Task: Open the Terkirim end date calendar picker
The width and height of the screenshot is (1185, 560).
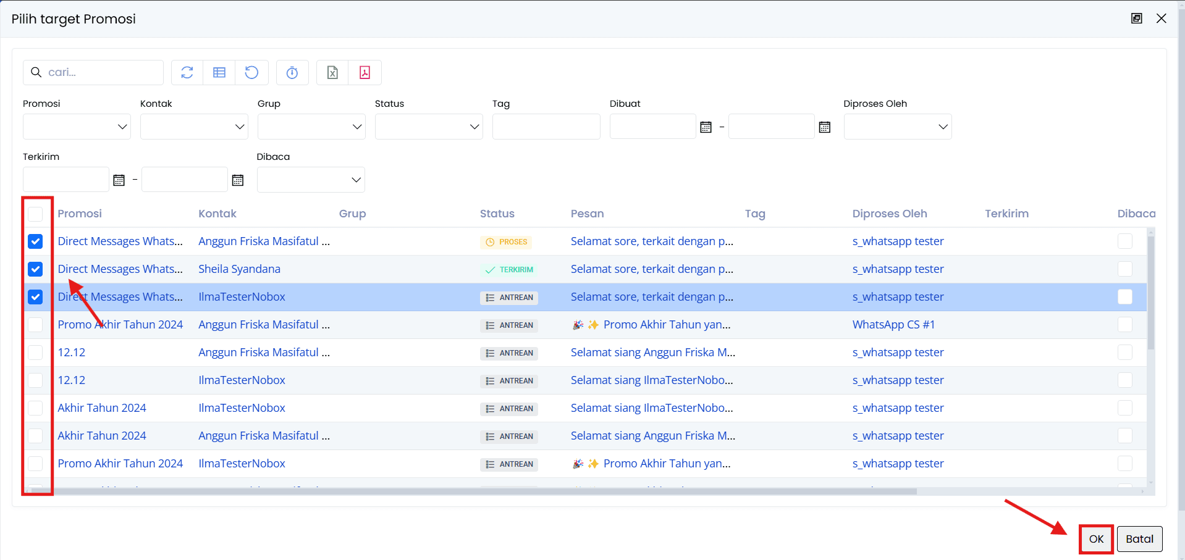Action: [238, 180]
